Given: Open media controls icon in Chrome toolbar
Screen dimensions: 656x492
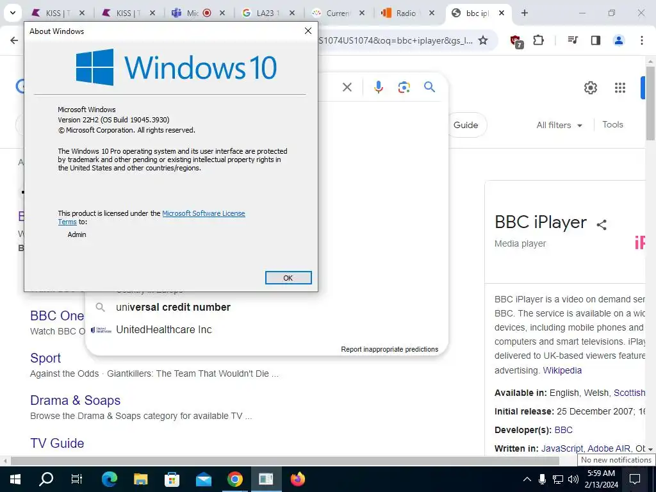Looking at the screenshot, I should (573, 40).
